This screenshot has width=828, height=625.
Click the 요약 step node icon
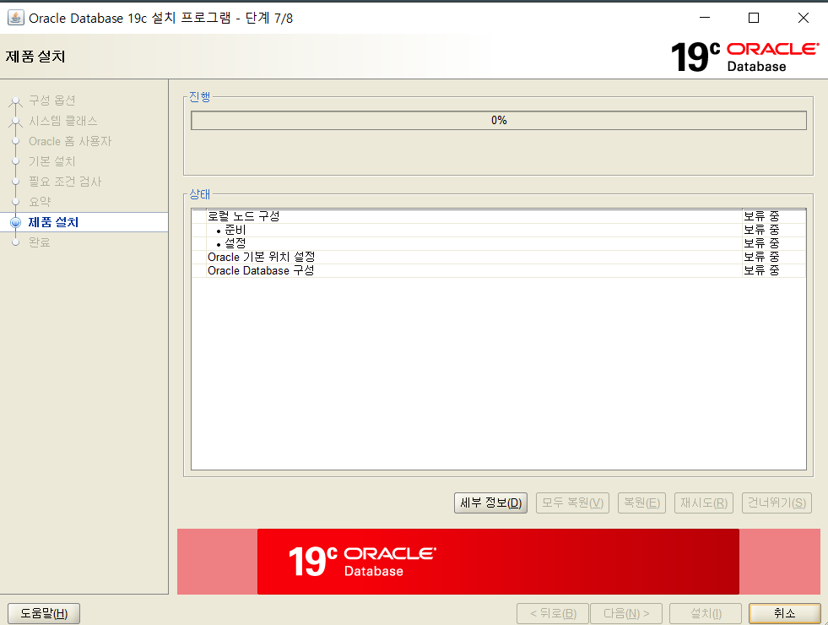pyautogui.click(x=15, y=201)
